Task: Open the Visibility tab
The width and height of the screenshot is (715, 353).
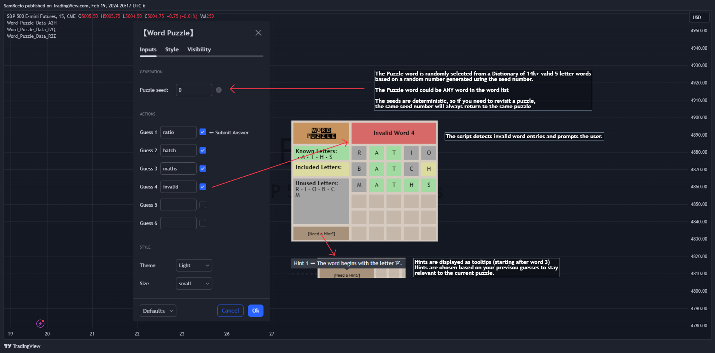Action: (x=199, y=49)
